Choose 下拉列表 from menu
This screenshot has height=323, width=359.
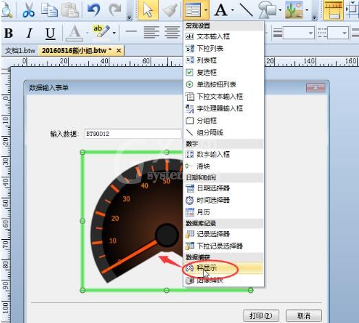tap(224, 48)
